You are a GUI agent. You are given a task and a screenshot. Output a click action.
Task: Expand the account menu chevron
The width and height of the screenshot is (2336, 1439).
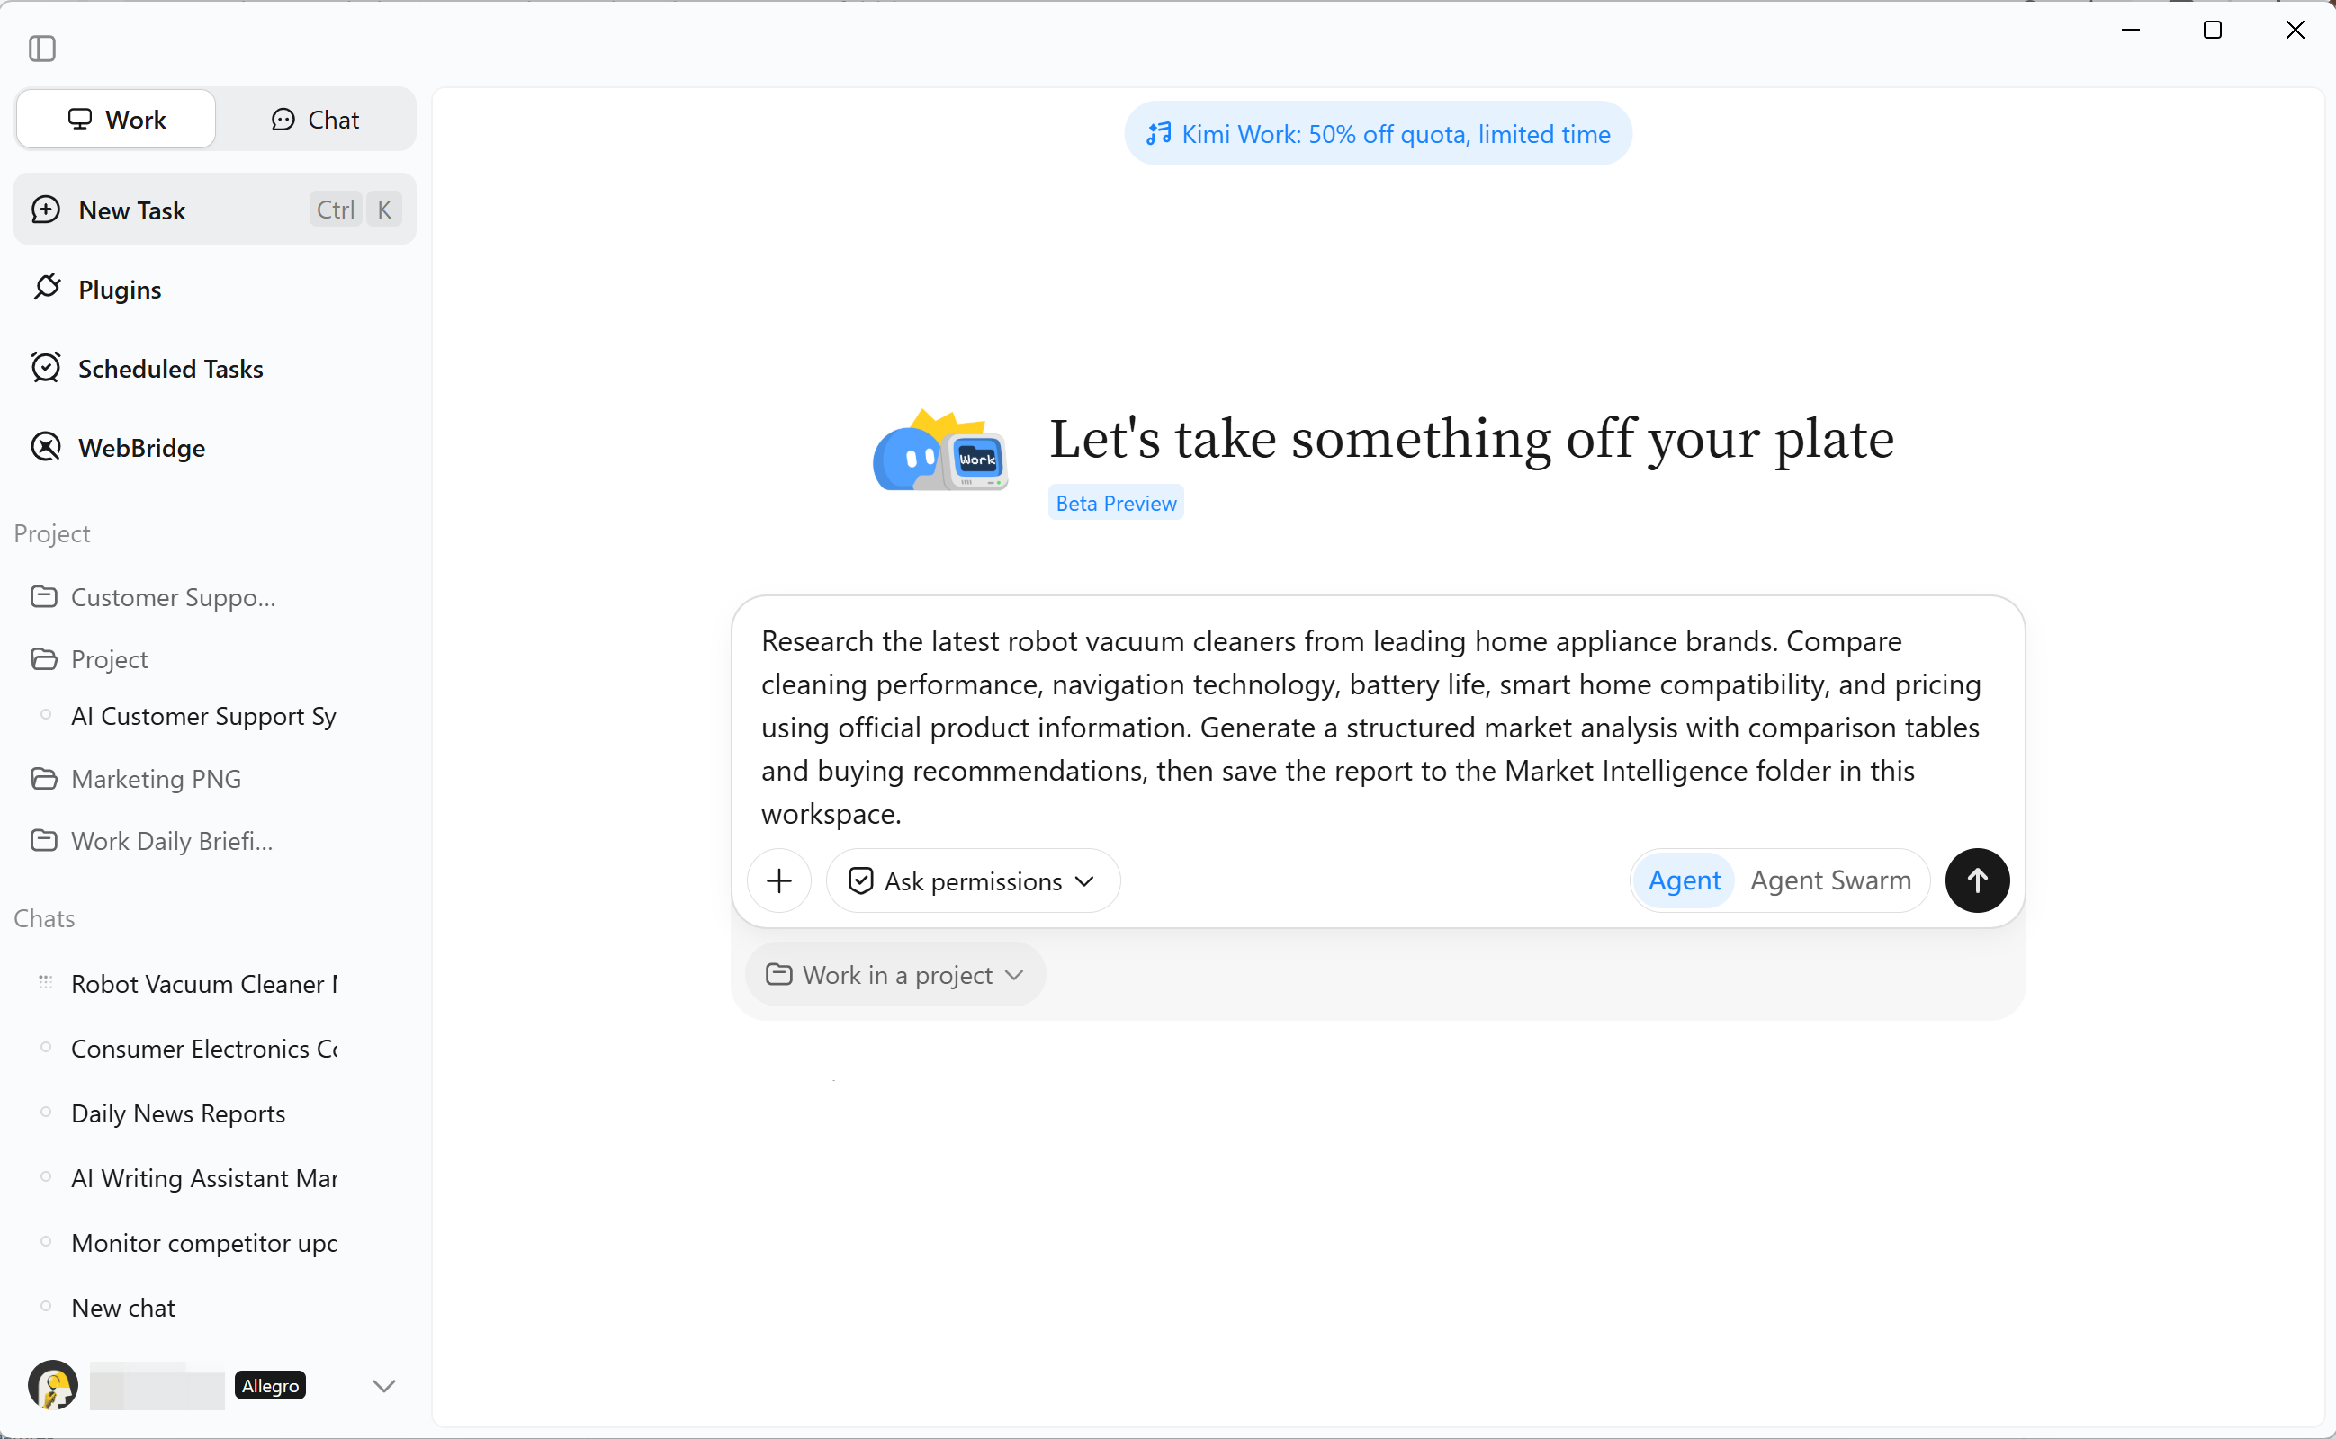383,1385
